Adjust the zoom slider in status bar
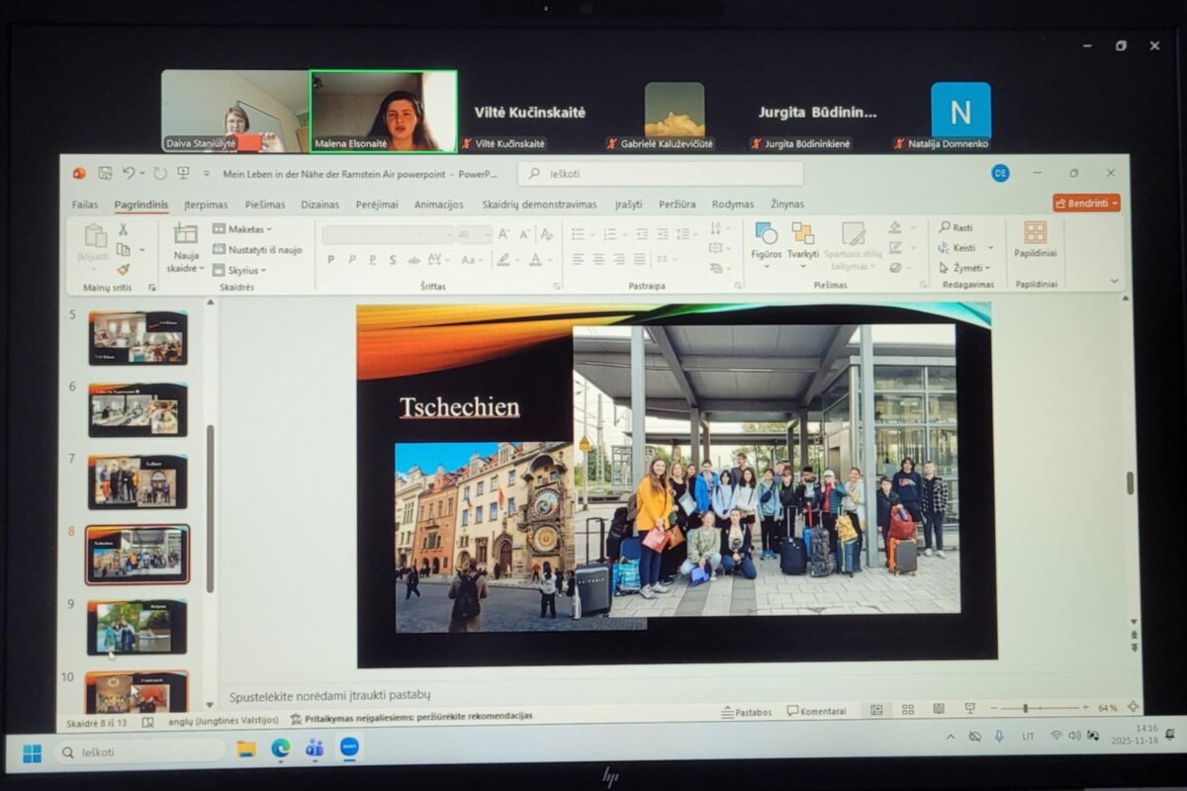The image size is (1187, 791). point(1026,708)
